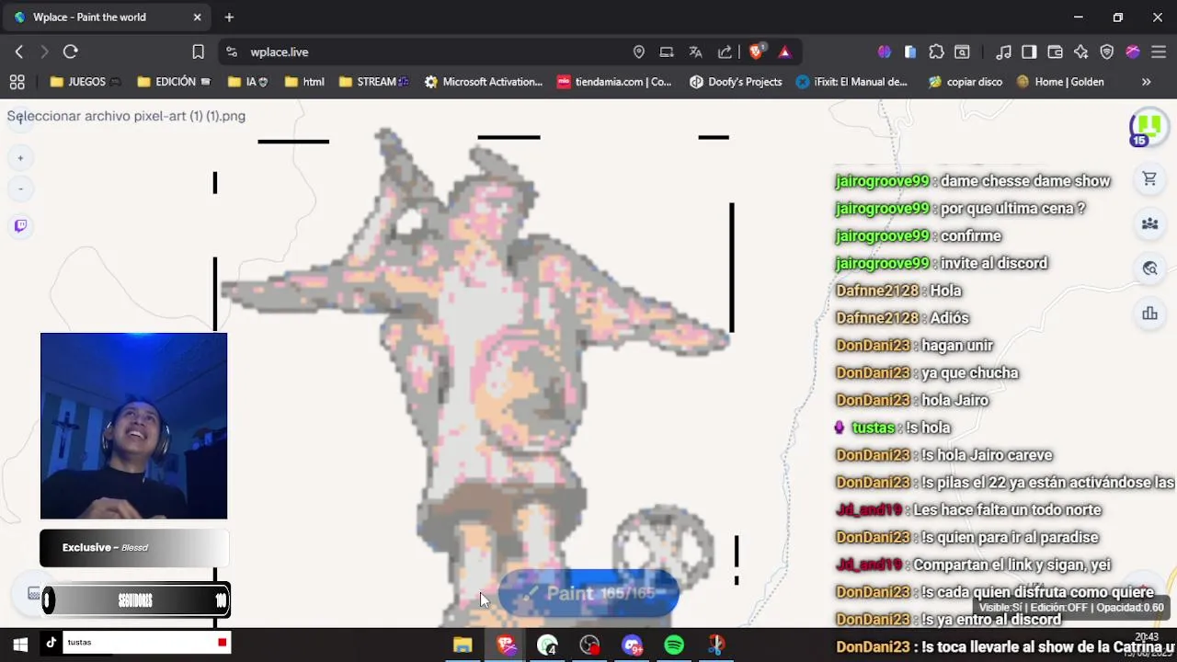Expand hidden bookmarks overflow chevron
The image size is (1177, 662).
(1146, 82)
